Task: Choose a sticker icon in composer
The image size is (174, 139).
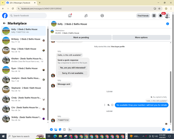Action: coord(60,130)
